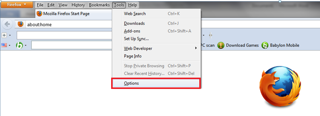The width and height of the screenshot is (320, 116).
Task: Open dropdown arrow next to US flag
Action: tap(10, 45)
